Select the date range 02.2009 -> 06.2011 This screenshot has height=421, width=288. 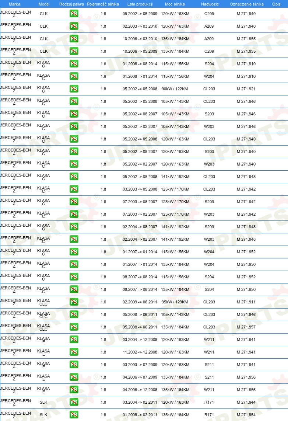click(140, 302)
